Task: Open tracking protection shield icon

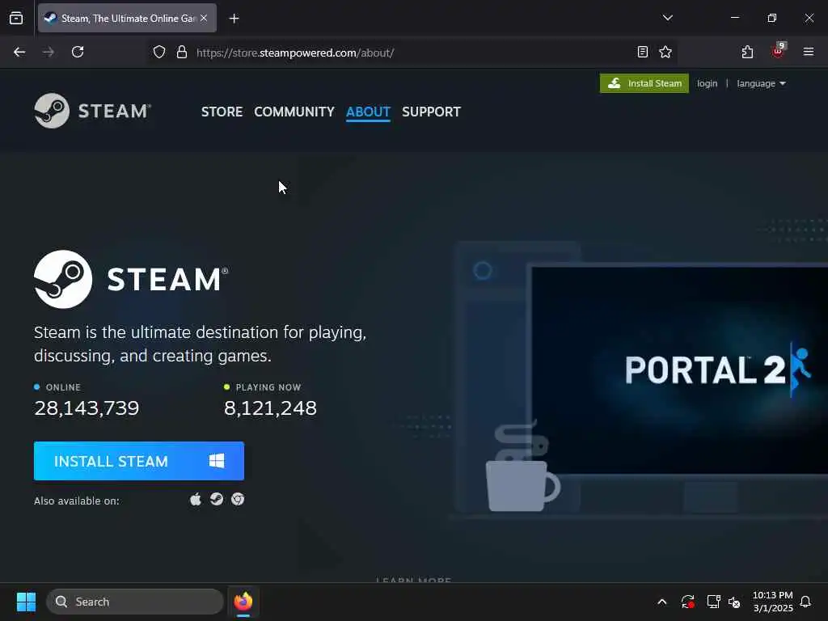Action: pyautogui.click(x=159, y=52)
